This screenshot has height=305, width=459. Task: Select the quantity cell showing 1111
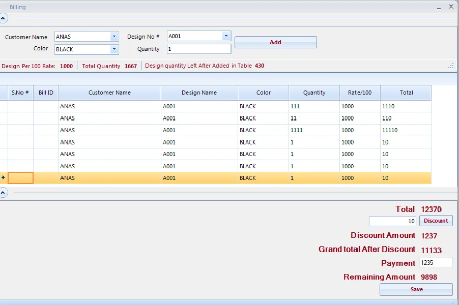(x=314, y=131)
